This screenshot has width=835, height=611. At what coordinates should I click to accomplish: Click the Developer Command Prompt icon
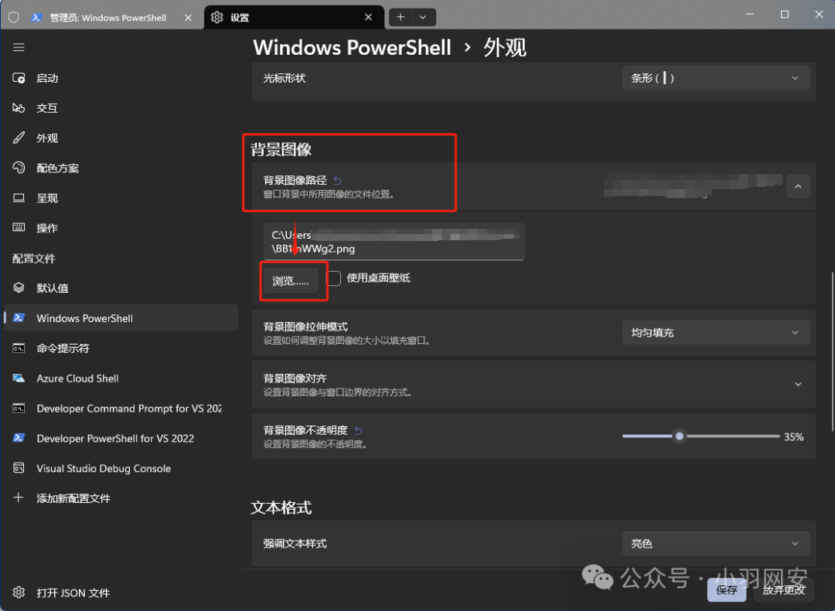pyautogui.click(x=19, y=408)
